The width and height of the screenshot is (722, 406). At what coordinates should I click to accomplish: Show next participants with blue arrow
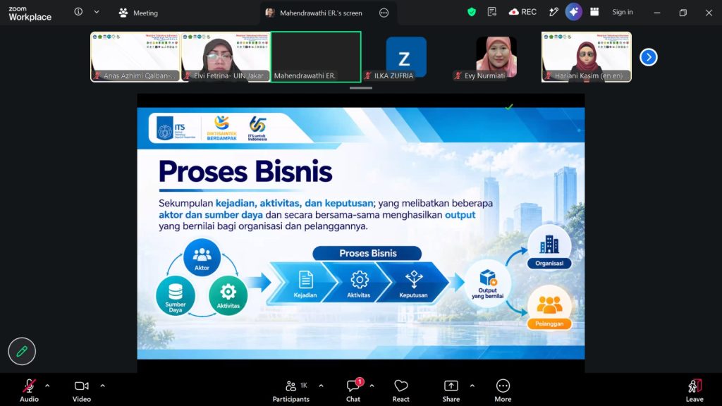pos(649,57)
